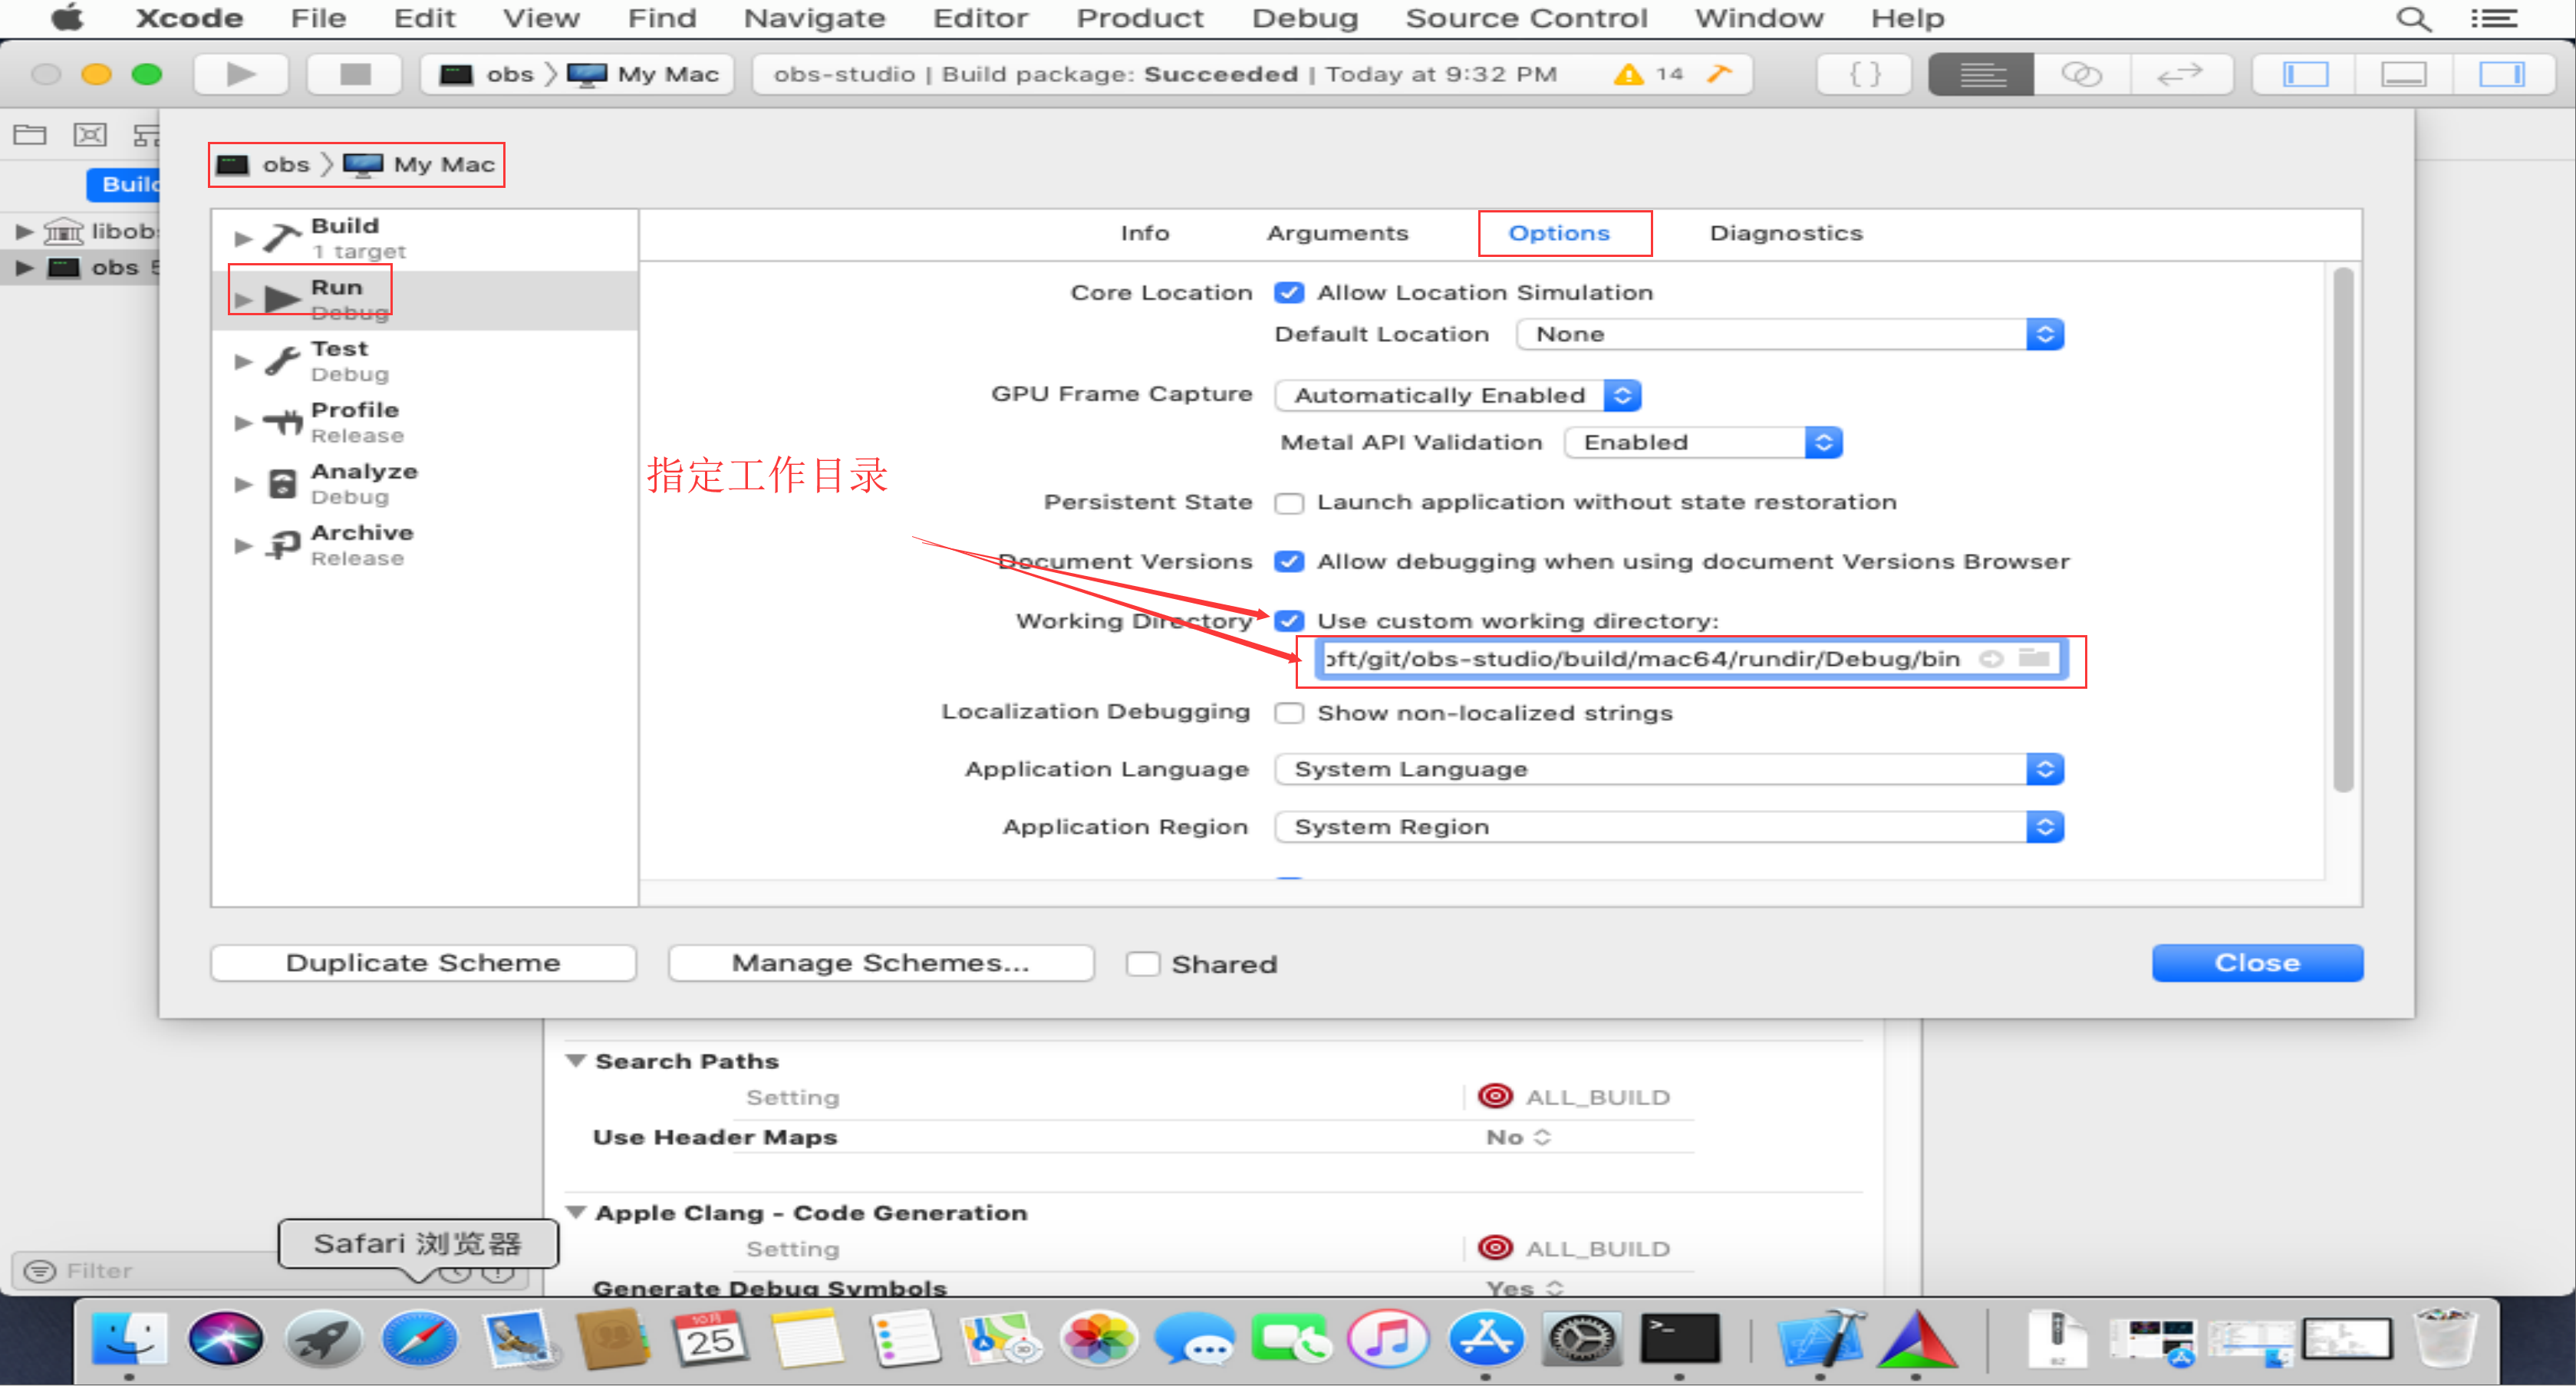Image resolution: width=2576 pixels, height=1386 pixels.
Task: Uncheck Allow Location Simulation
Action: [1289, 292]
